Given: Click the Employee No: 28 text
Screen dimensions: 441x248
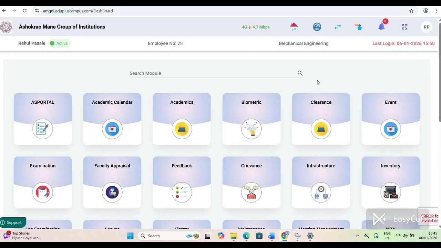Looking at the screenshot, I should click(165, 43).
